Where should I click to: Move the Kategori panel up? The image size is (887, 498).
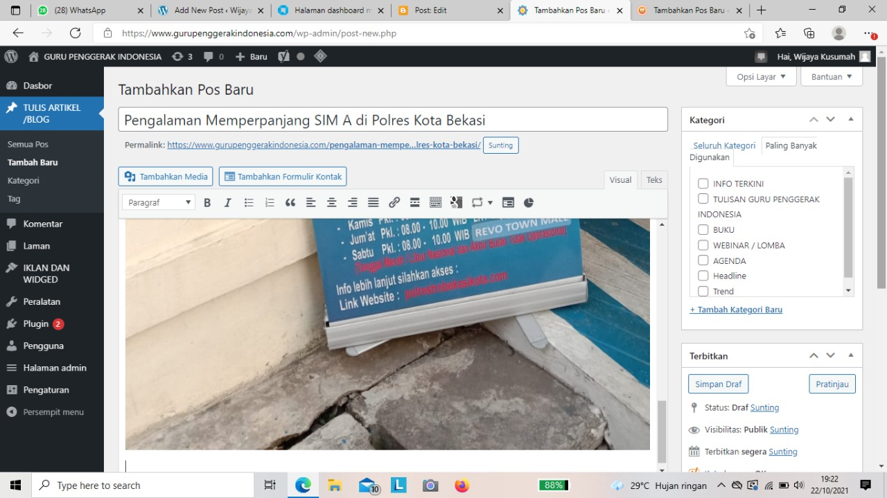point(814,120)
